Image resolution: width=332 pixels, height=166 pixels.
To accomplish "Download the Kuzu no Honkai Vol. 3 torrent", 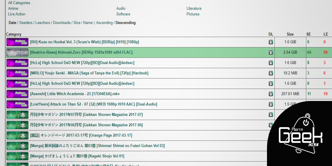I will tap(271, 42).
